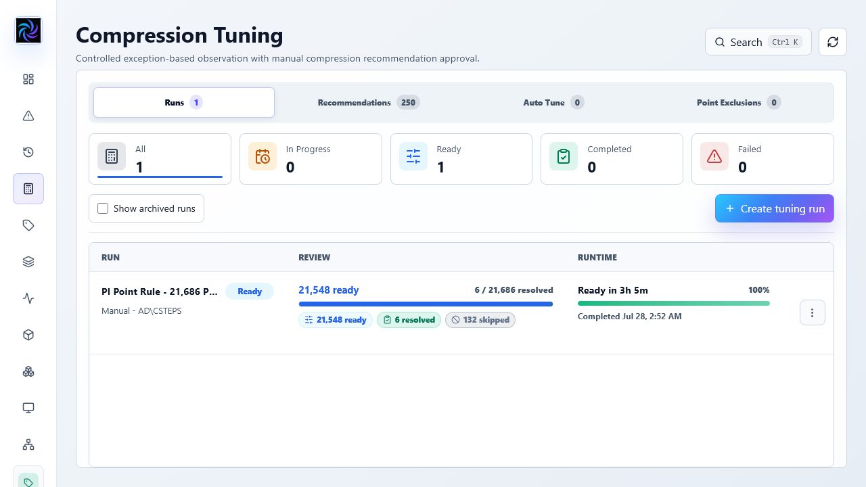Open the history clock sidebar icon
Screen dimensions: 866x487
(28, 152)
